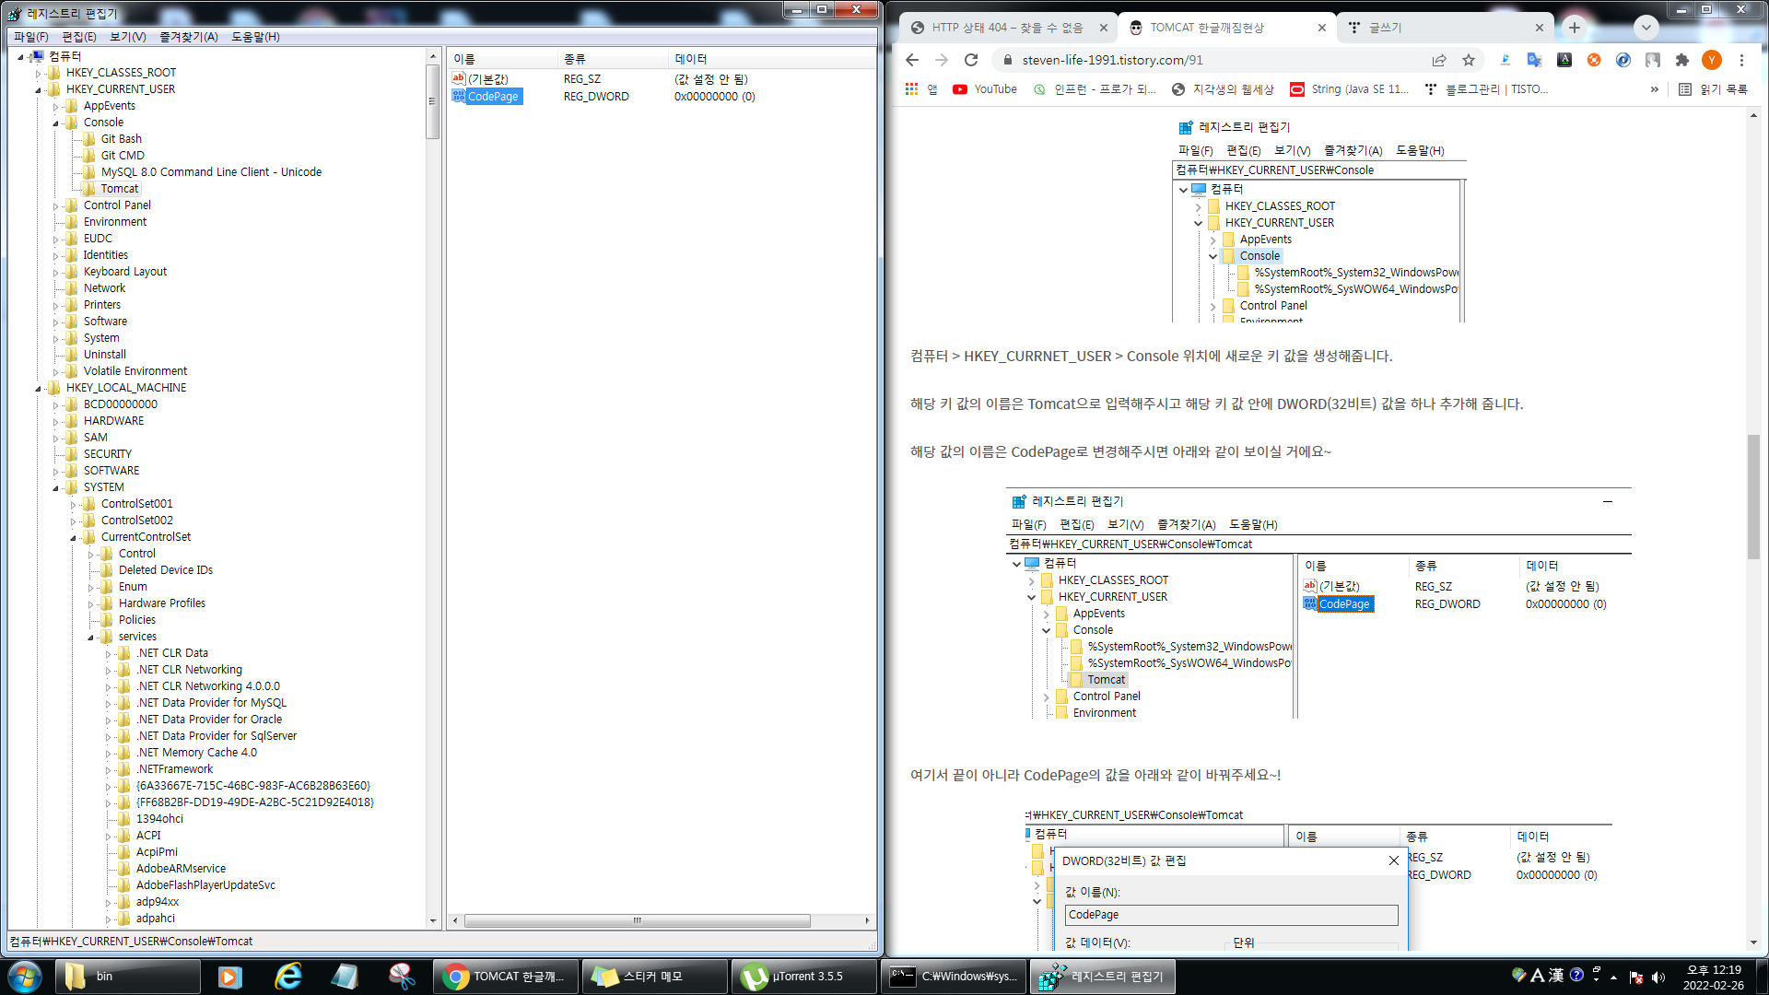Click the volume speaker icon in system tray
The width and height of the screenshot is (1769, 995).
point(1658,977)
